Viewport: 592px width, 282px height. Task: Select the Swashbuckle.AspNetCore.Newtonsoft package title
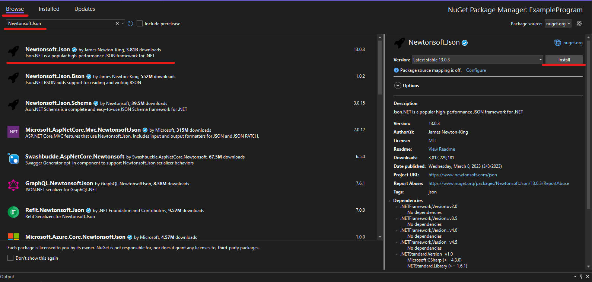coord(75,157)
